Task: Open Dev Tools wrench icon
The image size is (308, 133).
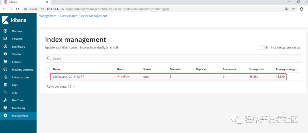Action: pyautogui.click(x=5, y=100)
